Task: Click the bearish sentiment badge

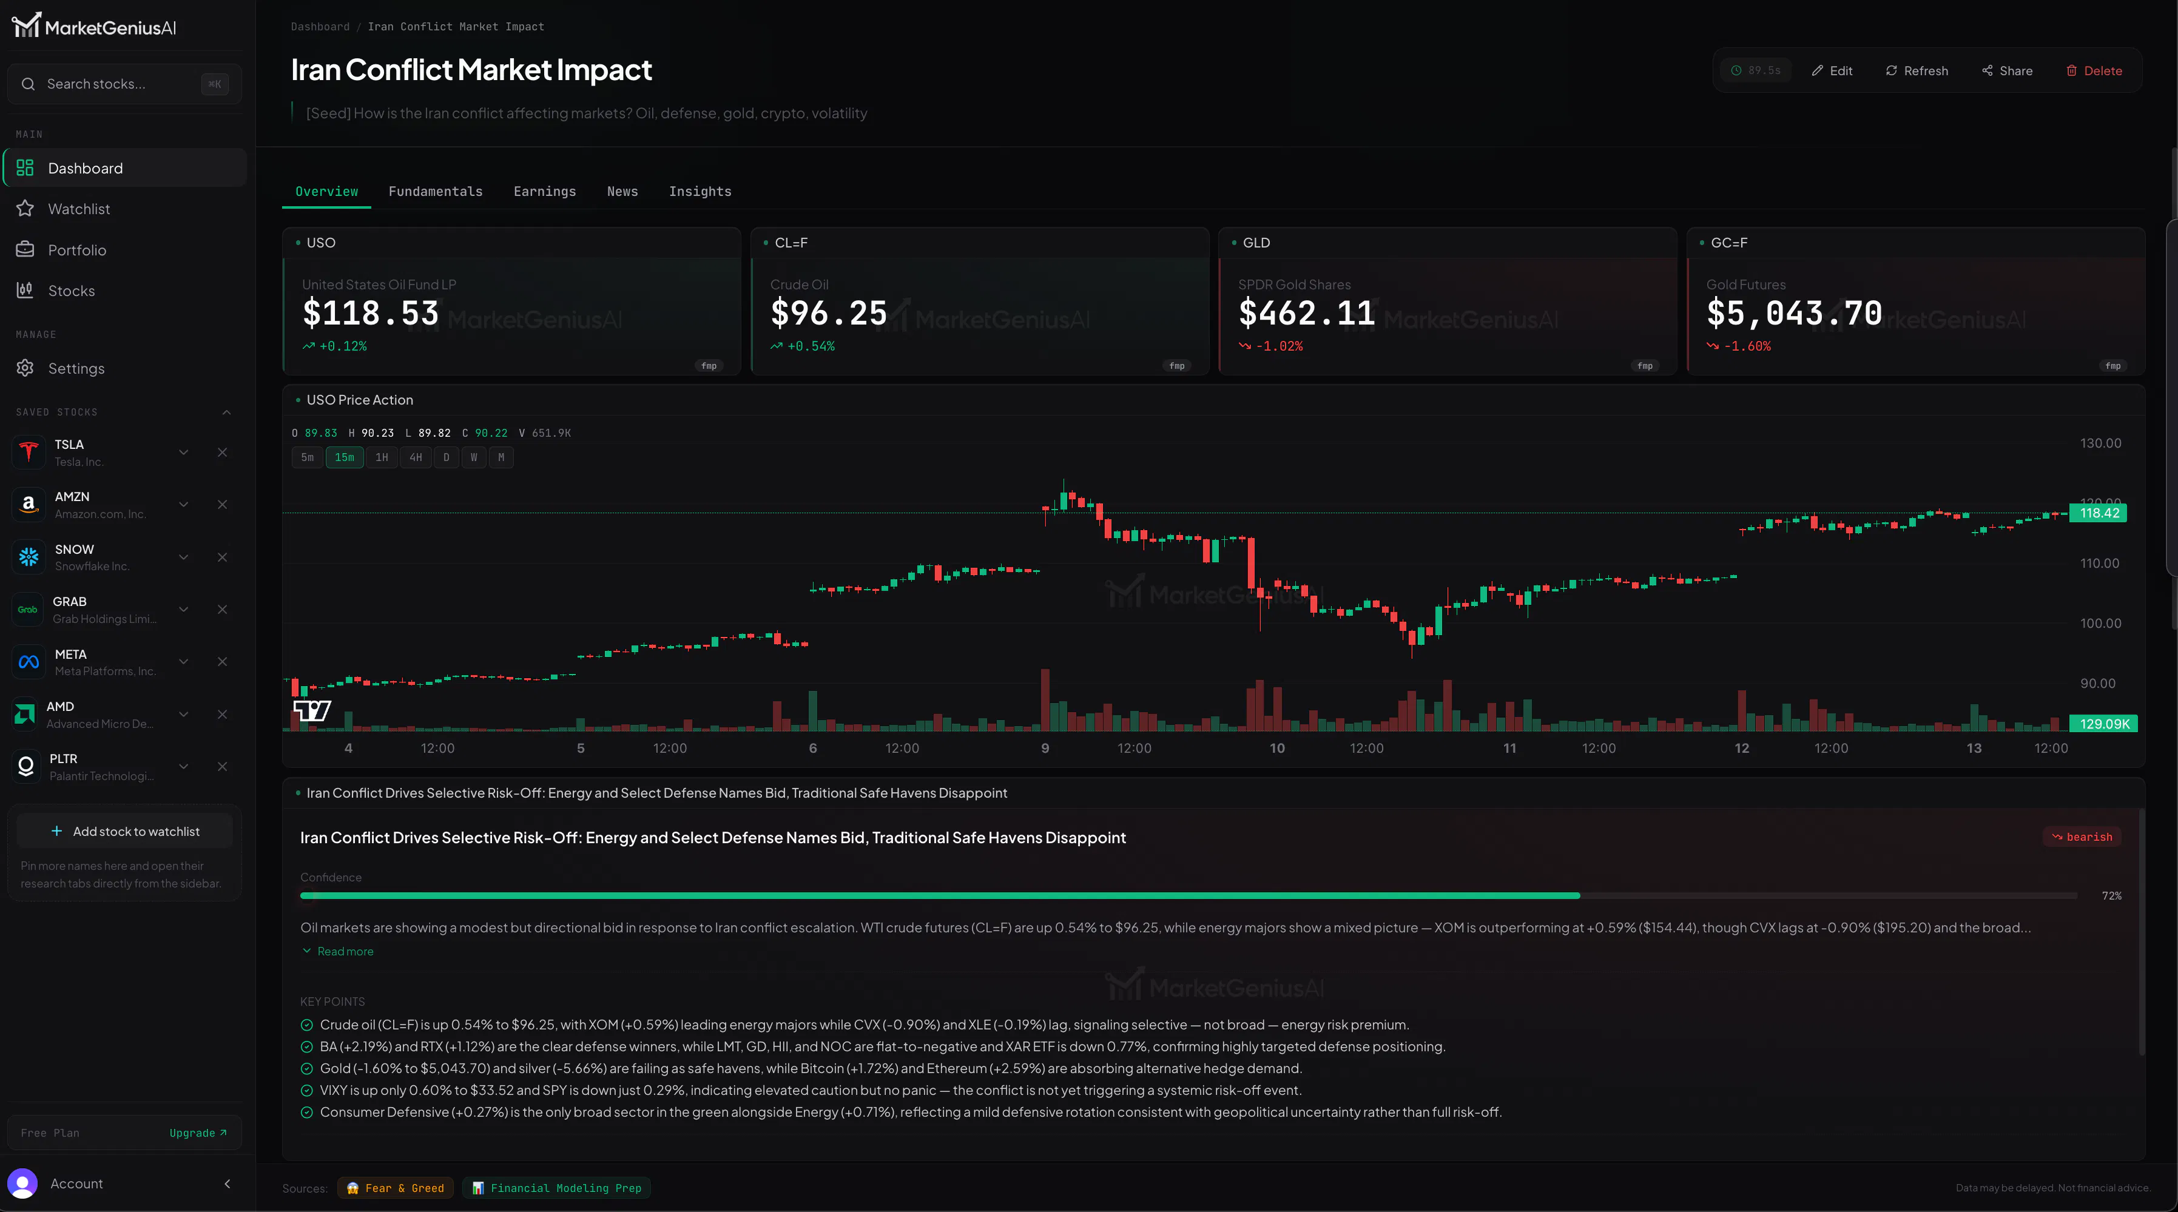Action: click(2082, 837)
